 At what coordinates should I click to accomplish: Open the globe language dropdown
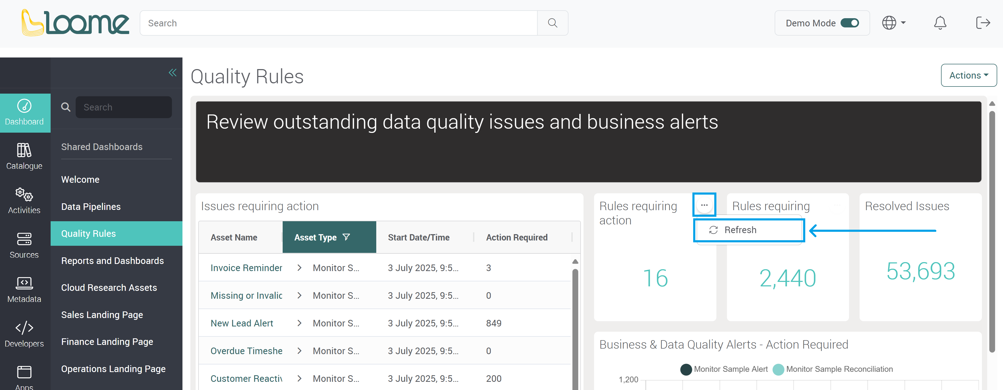(894, 23)
